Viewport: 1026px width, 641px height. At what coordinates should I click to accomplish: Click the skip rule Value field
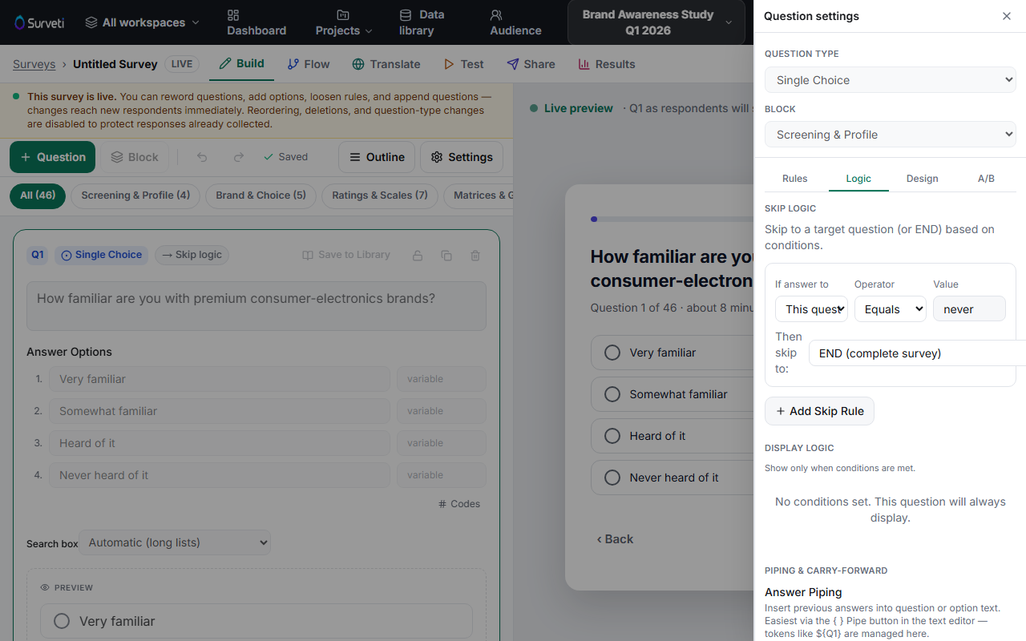(969, 309)
